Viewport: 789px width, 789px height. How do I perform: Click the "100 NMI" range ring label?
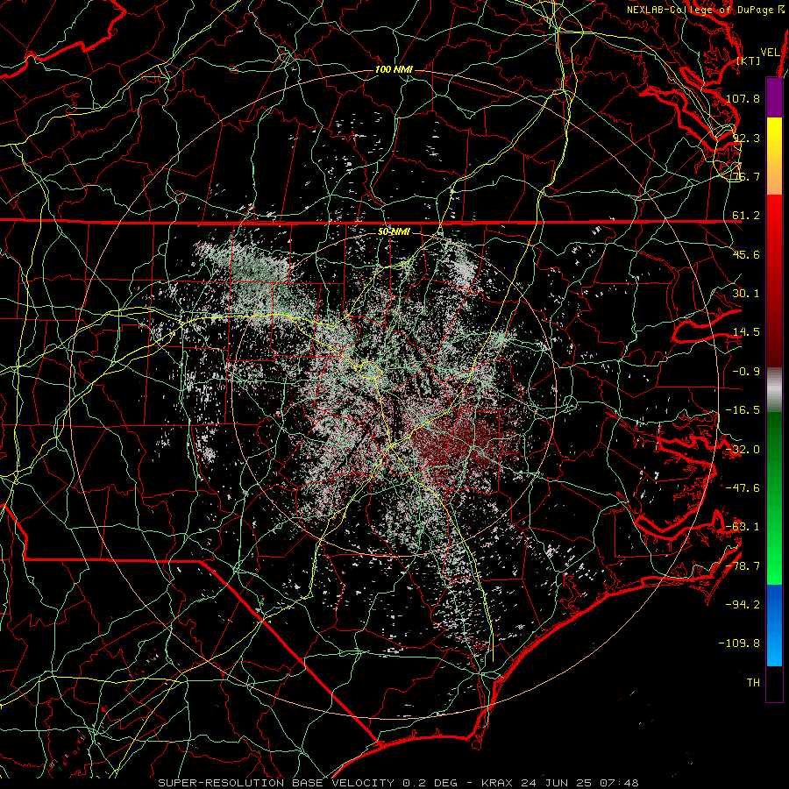(394, 69)
